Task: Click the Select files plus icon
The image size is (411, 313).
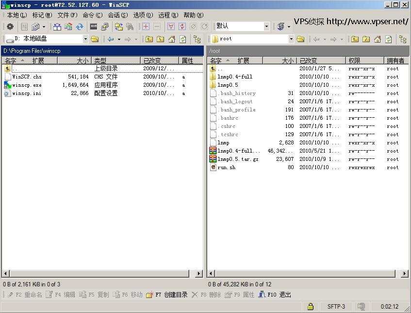Action: [x=146, y=27]
